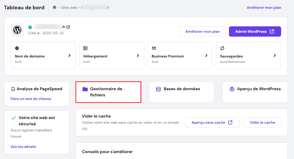The width and height of the screenshot is (294, 159).
Task: Click Vider le cache
Action: tap(262, 122)
